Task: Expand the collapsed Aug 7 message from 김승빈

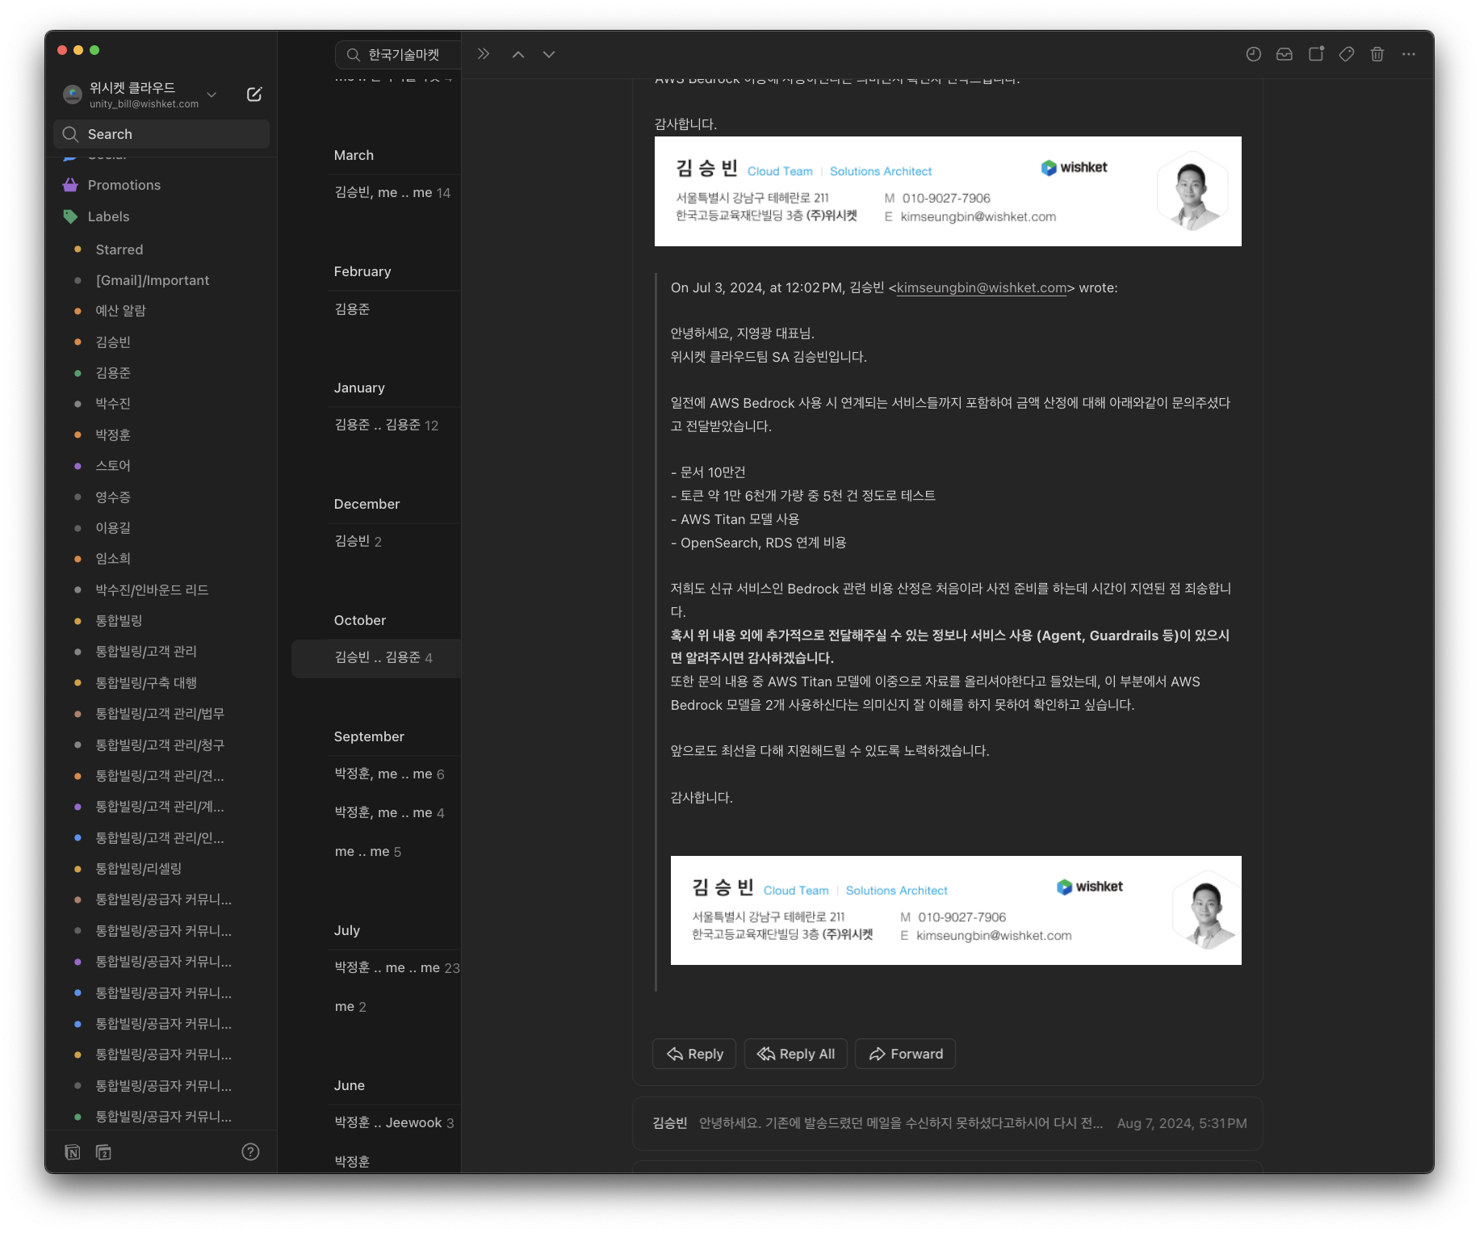Action: (947, 1123)
